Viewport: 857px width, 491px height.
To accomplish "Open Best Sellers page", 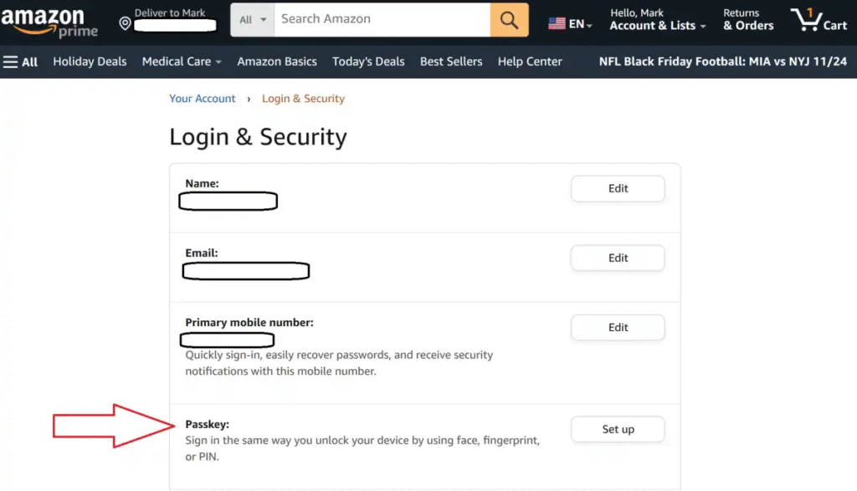I will tap(451, 61).
